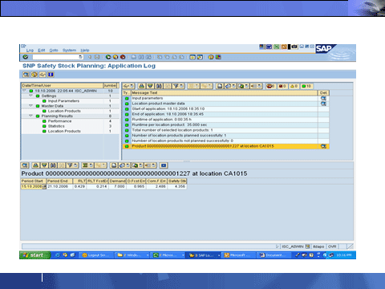This screenshot has width=385, height=289.
Task: Click the green Enter checkmark icon
Action: [26, 57]
